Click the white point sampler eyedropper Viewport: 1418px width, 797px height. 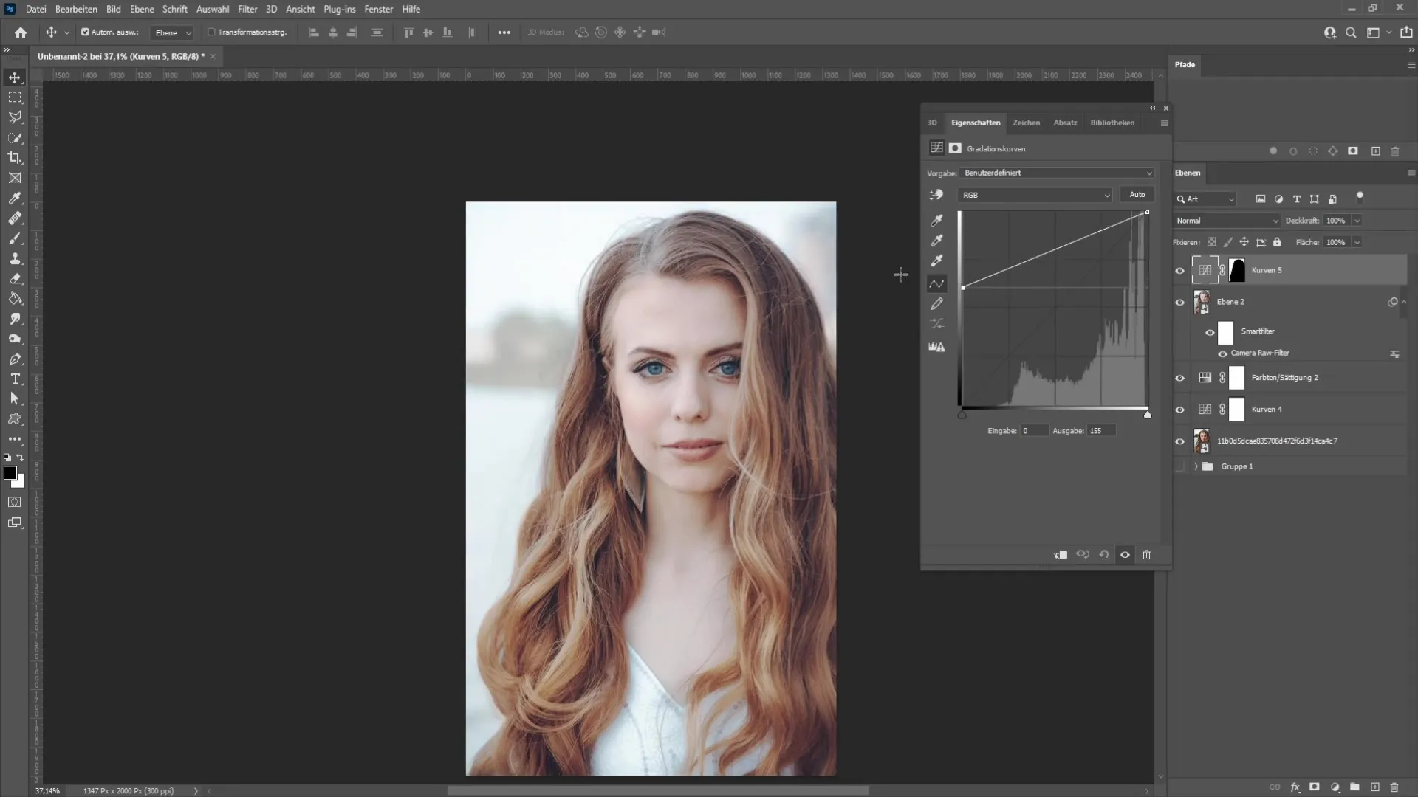(937, 261)
